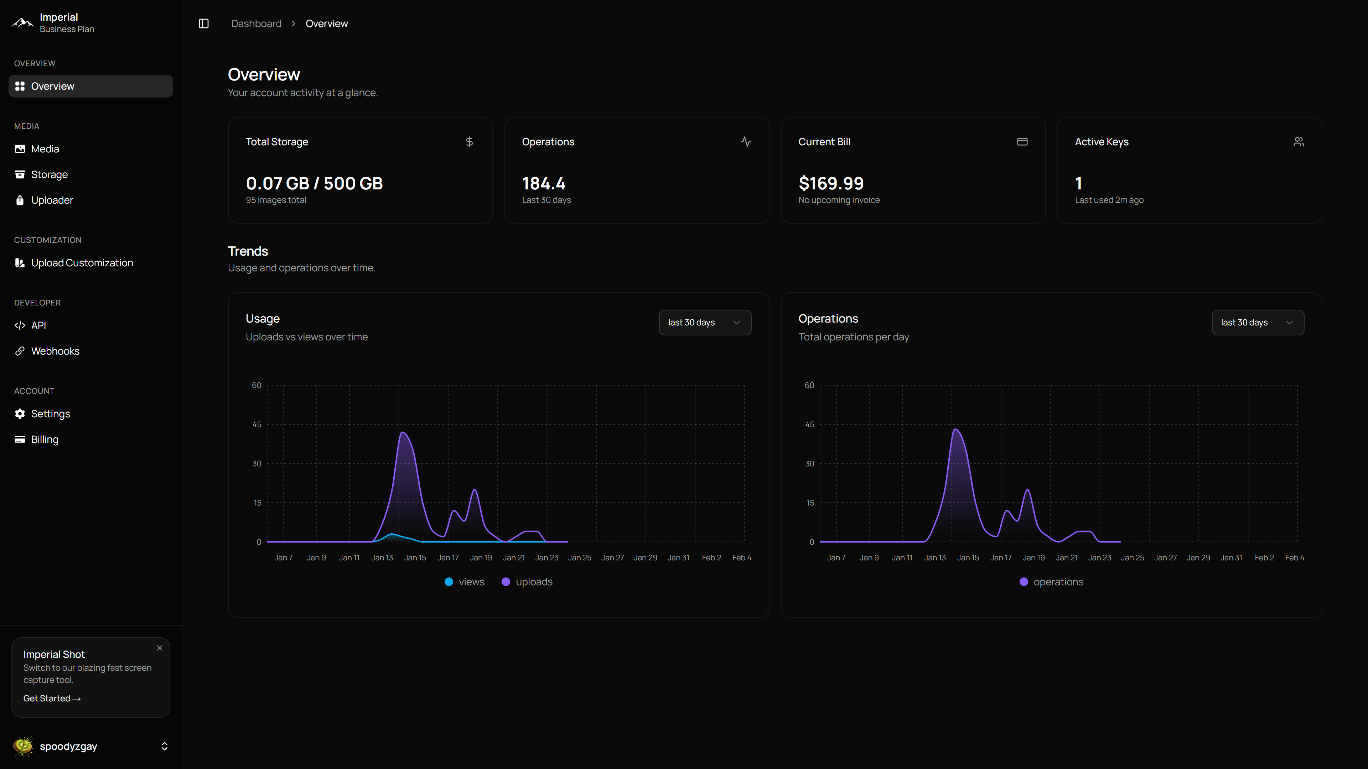Open Webhooks link icon

pyautogui.click(x=20, y=351)
